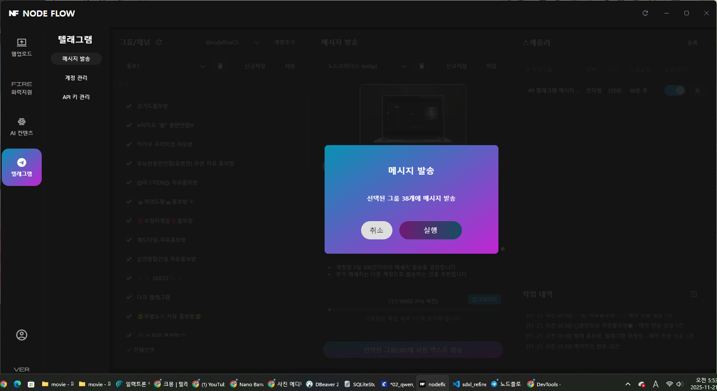Open the FIRE 화력지원 sidebar item
Screen dimensions: 717x391
tap(21, 88)
